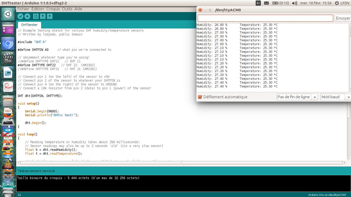
Task: Open the Édition menu
Action: 37,9
